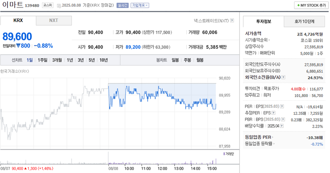Click the 실시간 button
The height and width of the screenshot is (173, 330).
[123, 5]
